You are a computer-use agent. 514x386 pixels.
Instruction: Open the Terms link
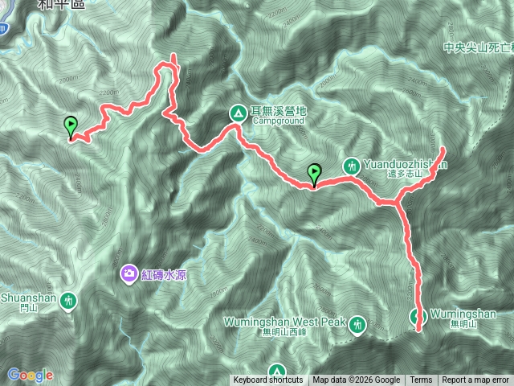(x=421, y=380)
